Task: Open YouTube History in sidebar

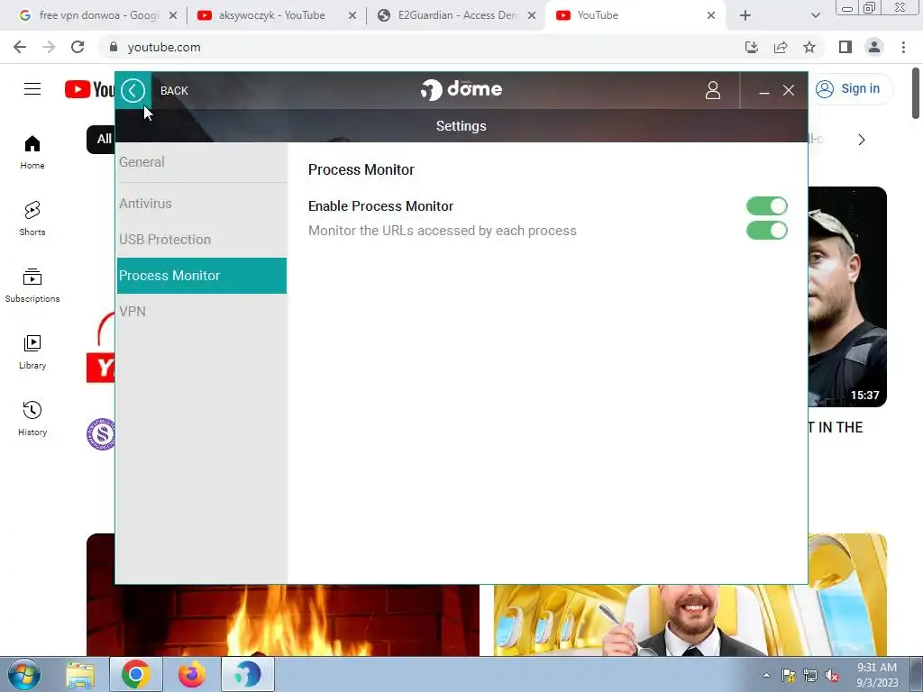Action: click(x=32, y=418)
